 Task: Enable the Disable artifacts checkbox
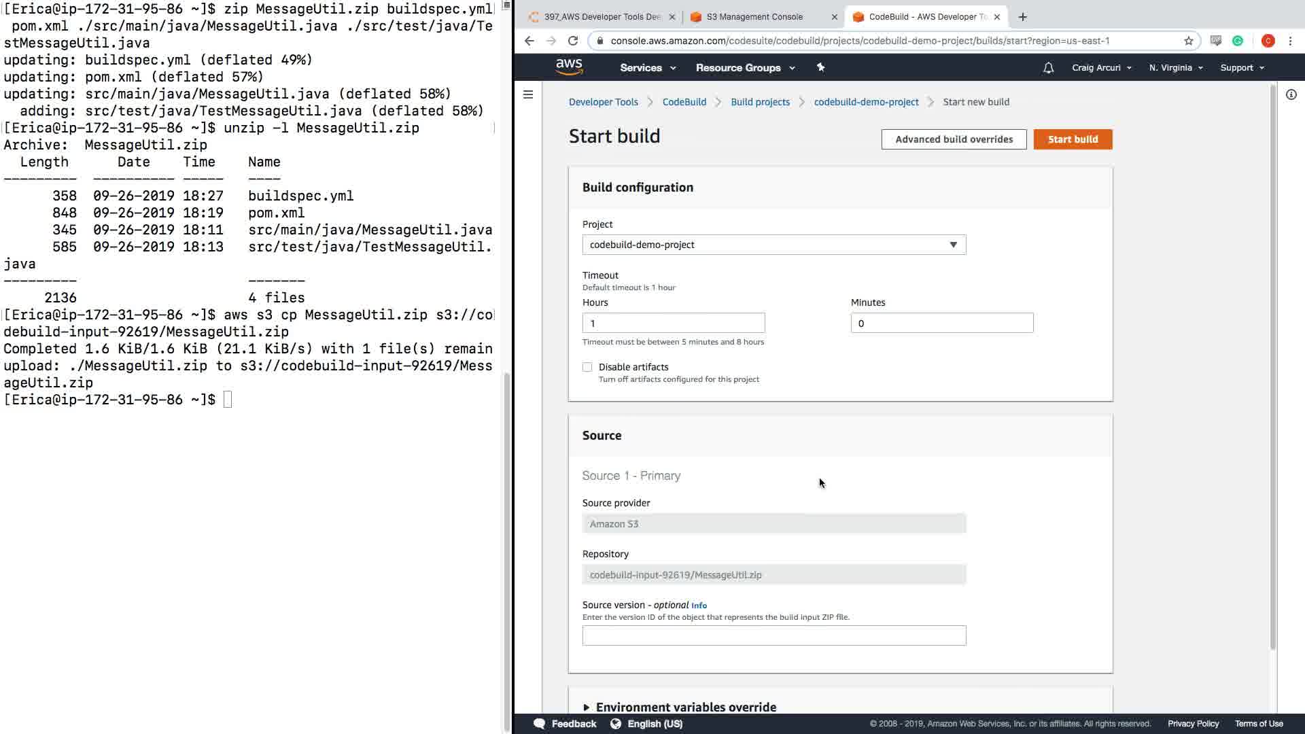point(587,367)
